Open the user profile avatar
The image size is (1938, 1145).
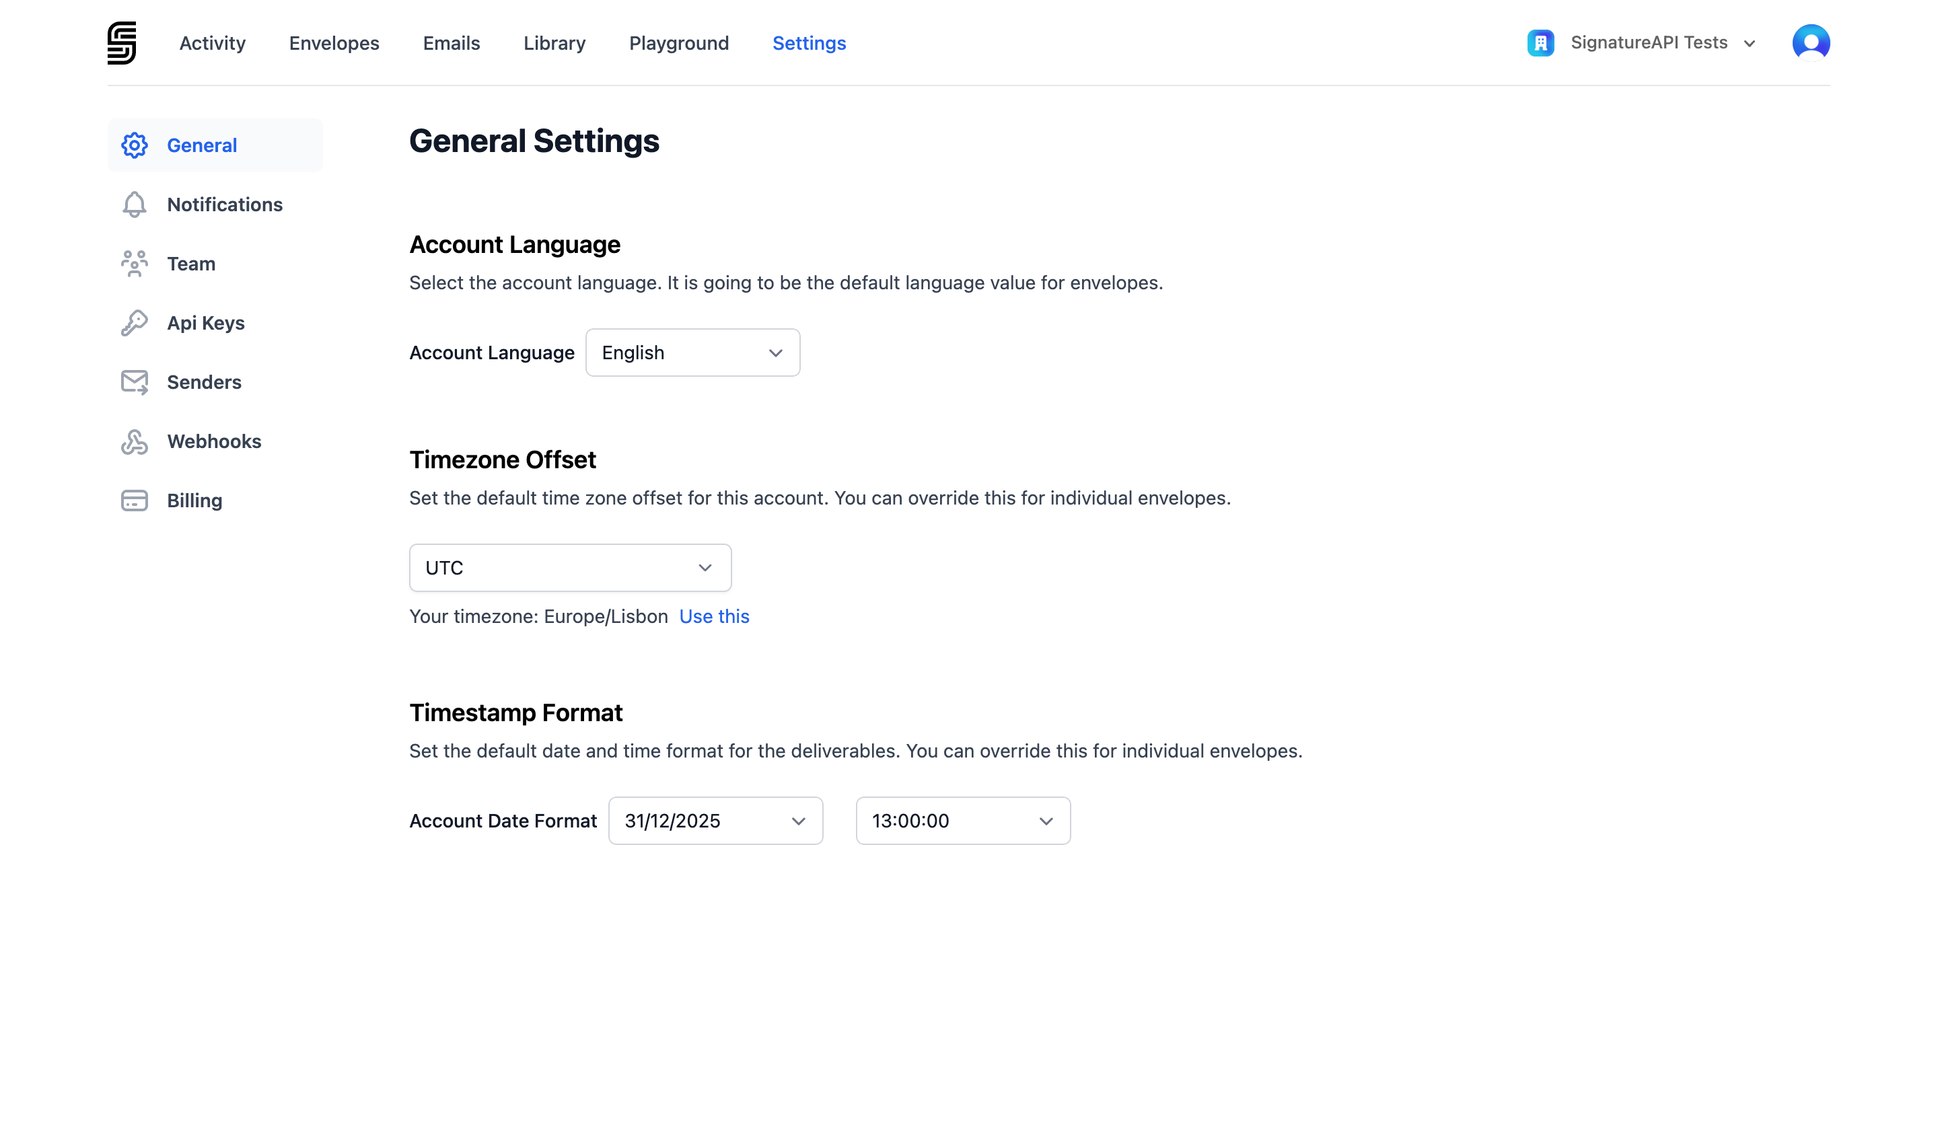[1811, 42]
